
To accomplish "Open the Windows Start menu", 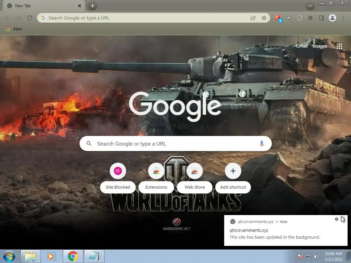I will [9, 256].
